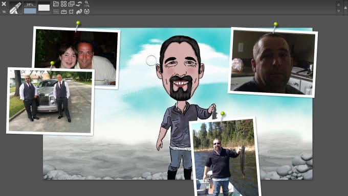Click the tray box icon in toolbar
Image resolution: width=348 pixels, height=196 pixels.
[x=63, y=12]
